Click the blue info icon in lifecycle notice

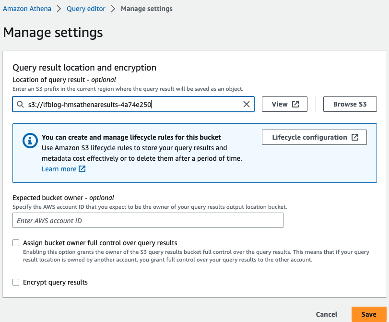pos(30,141)
